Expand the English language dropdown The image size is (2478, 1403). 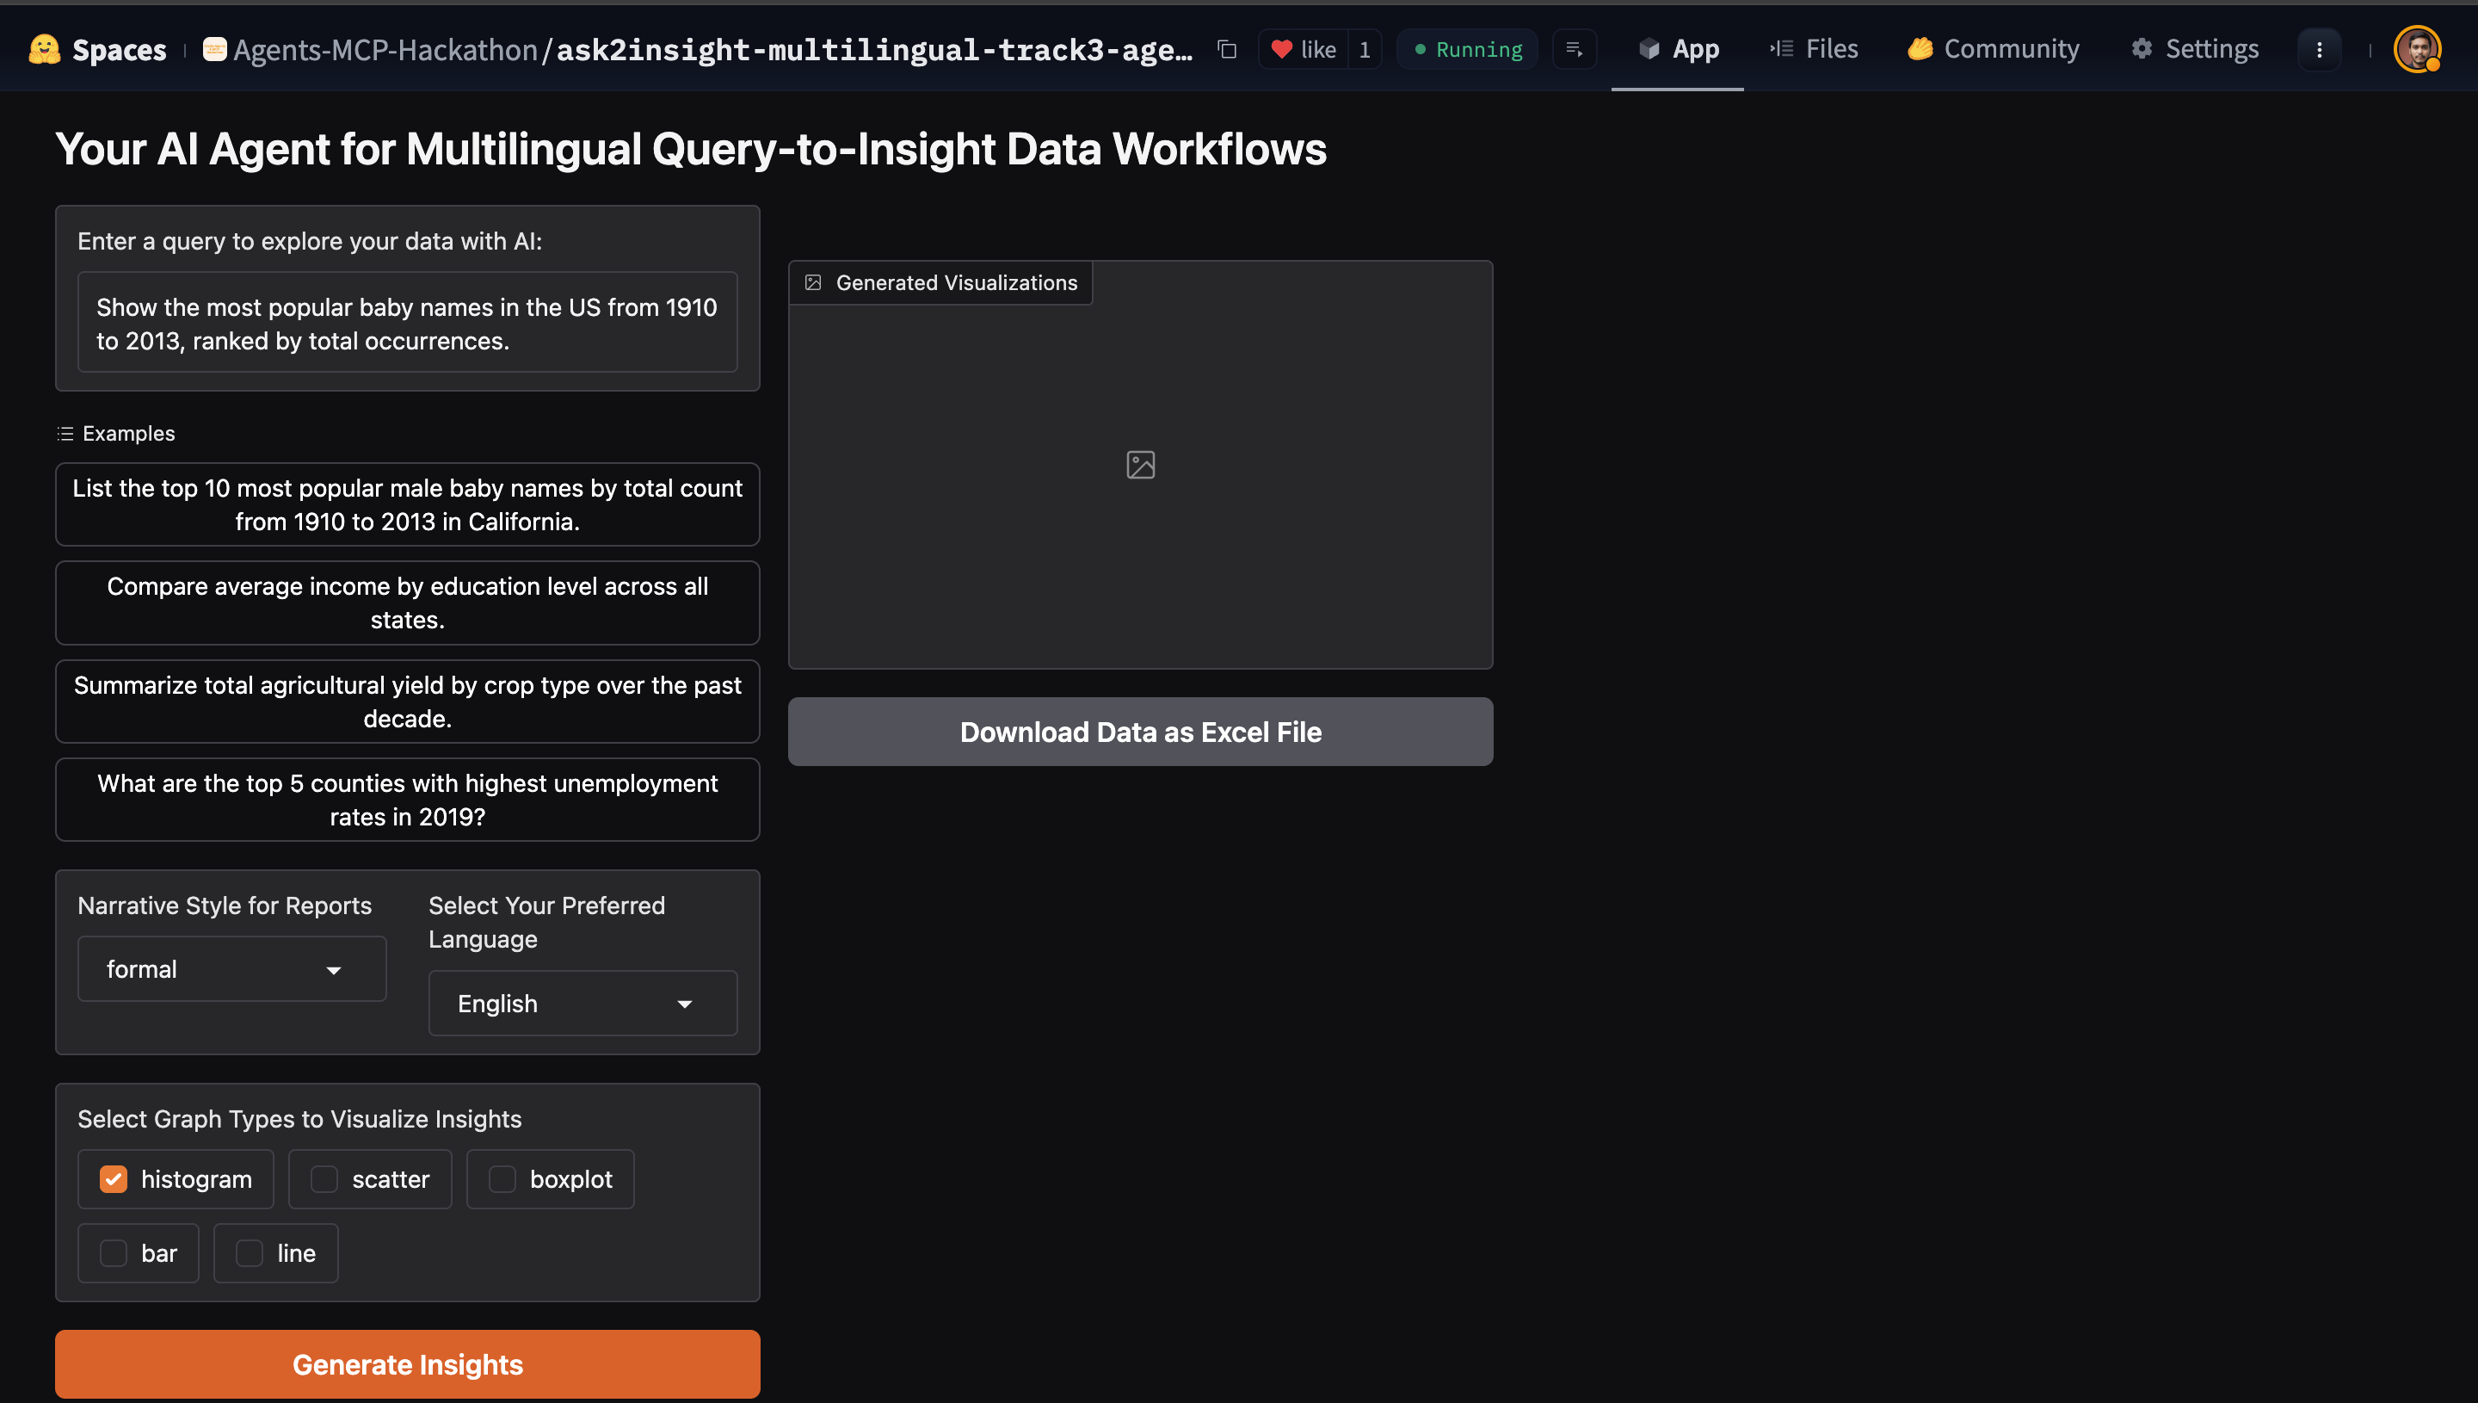583,1003
